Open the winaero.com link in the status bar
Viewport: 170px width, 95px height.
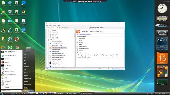pyautogui.click(x=118, y=69)
